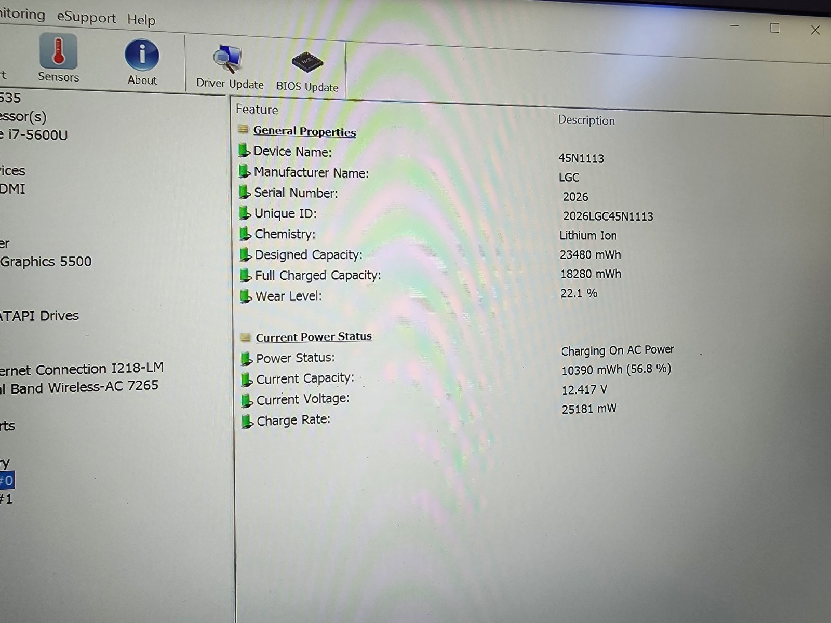Image resolution: width=831 pixels, height=623 pixels.
Task: Click battery icon beside Wear Level
Action: click(246, 296)
